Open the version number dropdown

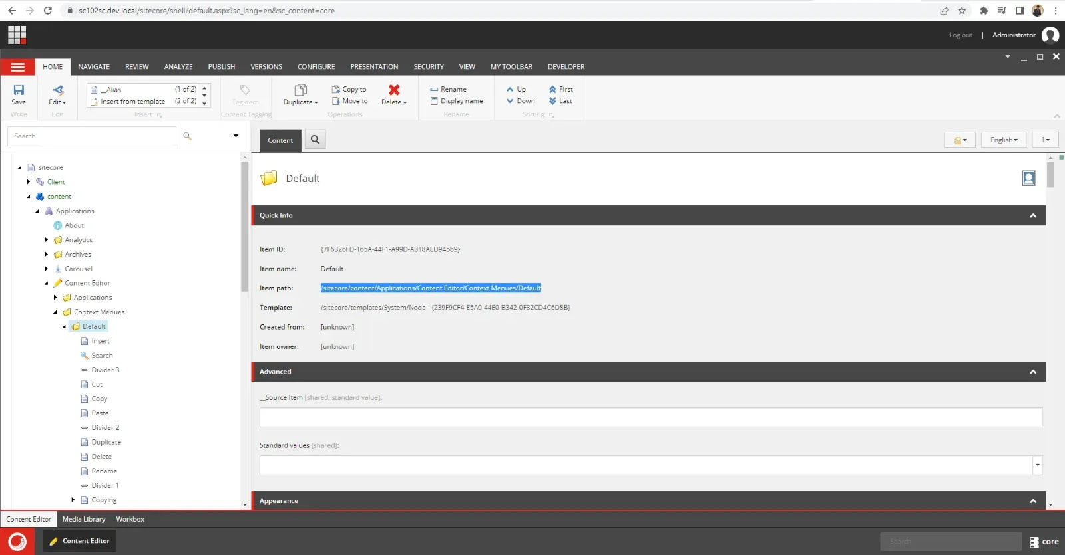1046,140
